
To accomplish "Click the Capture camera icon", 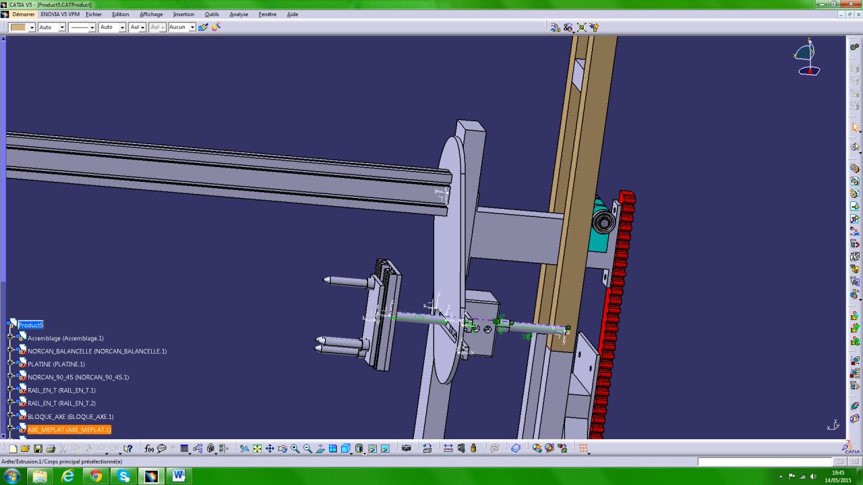I will pyautogui.click(x=407, y=449).
